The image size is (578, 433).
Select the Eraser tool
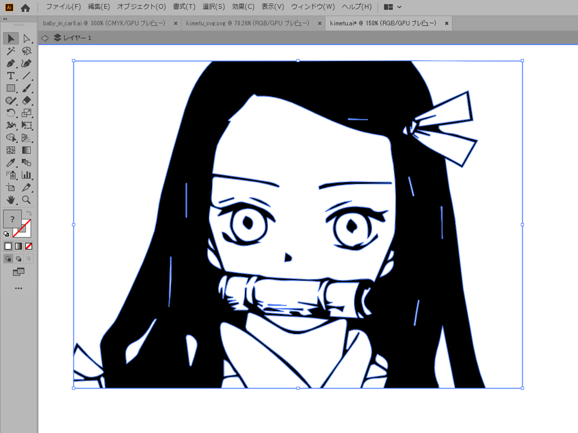(x=26, y=100)
